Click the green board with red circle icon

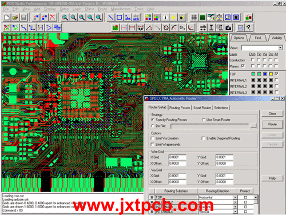point(115,28)
